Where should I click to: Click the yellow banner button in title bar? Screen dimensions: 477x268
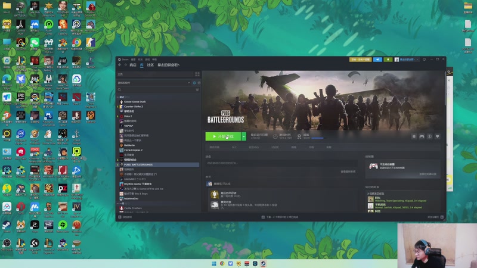pos(361,60)
